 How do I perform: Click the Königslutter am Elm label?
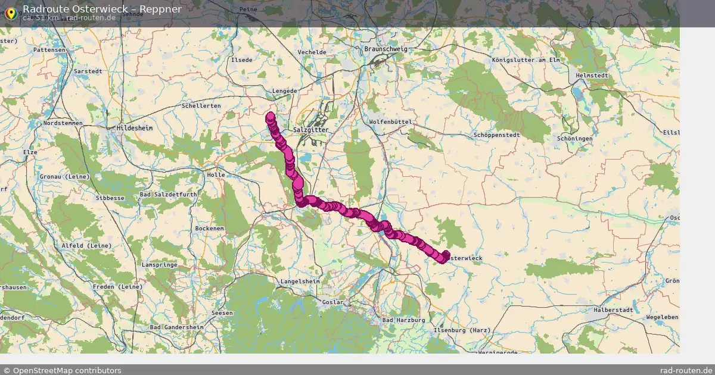526,60
